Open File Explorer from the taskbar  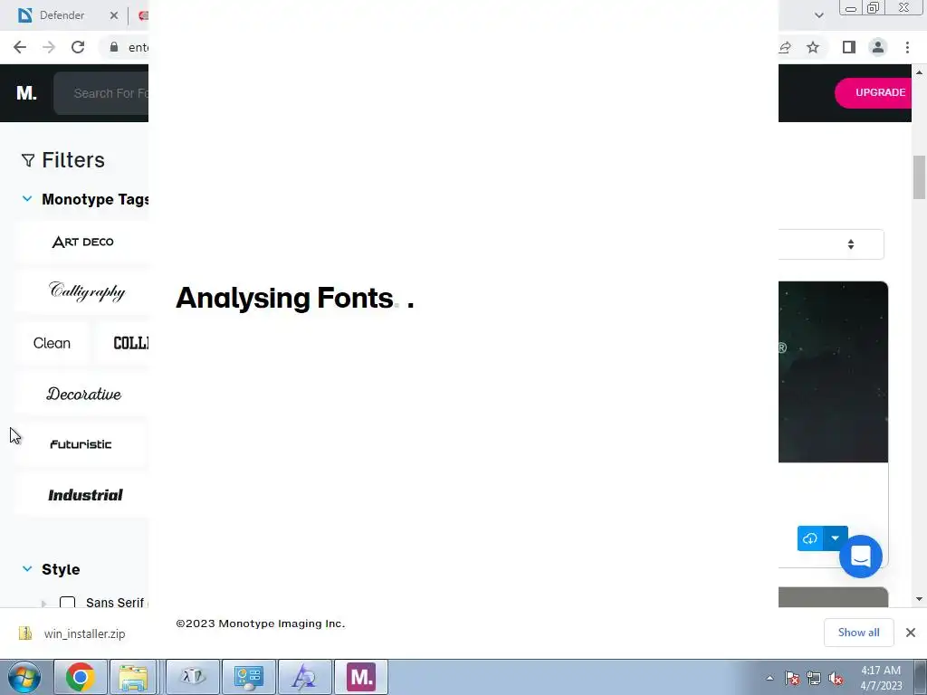click(133, 677)
